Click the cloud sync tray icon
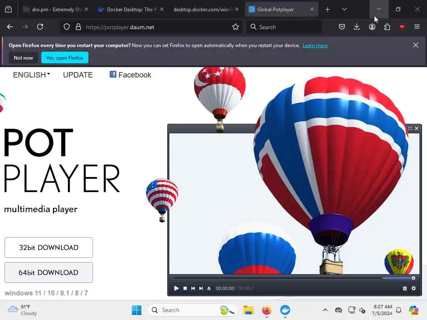427x320 pixels. (339, 310)
